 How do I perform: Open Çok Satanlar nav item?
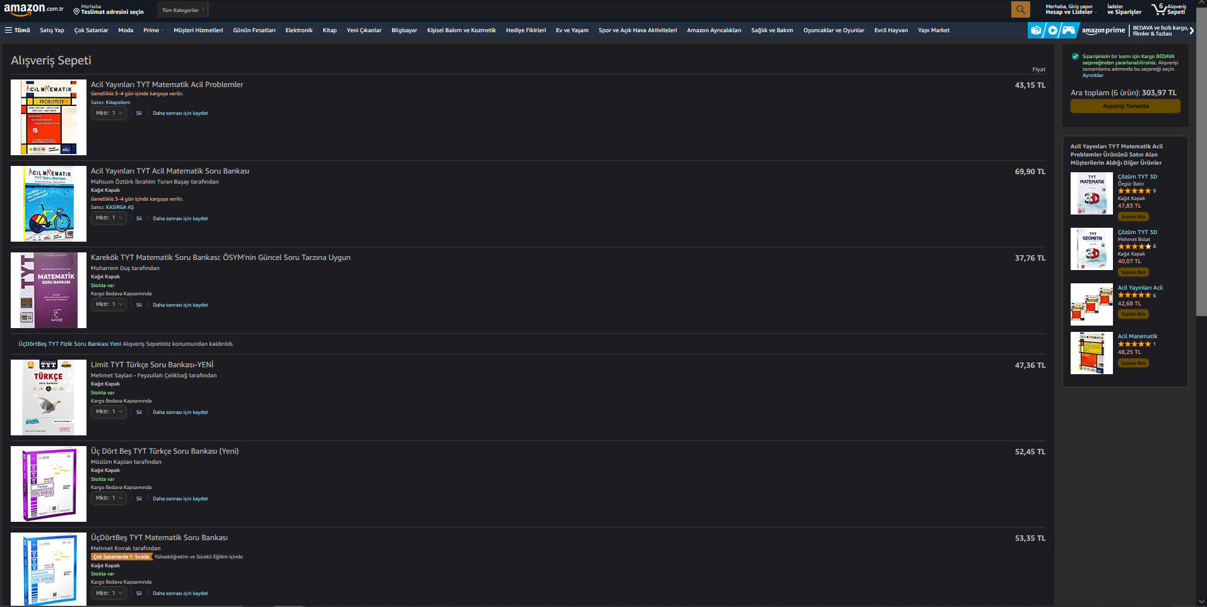pyautogui.click(x=91, y=30)
